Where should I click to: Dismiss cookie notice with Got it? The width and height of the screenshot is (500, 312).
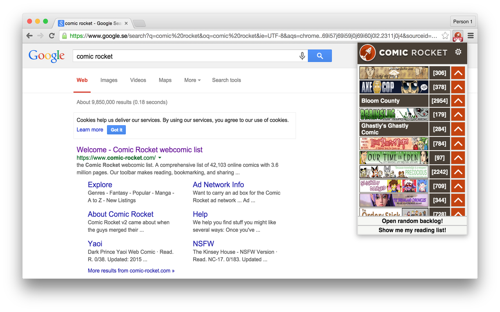116,130
